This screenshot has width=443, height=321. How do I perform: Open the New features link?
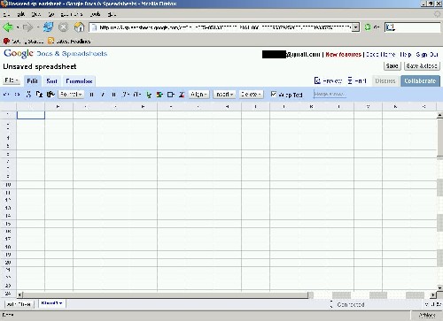coord(343,55)
